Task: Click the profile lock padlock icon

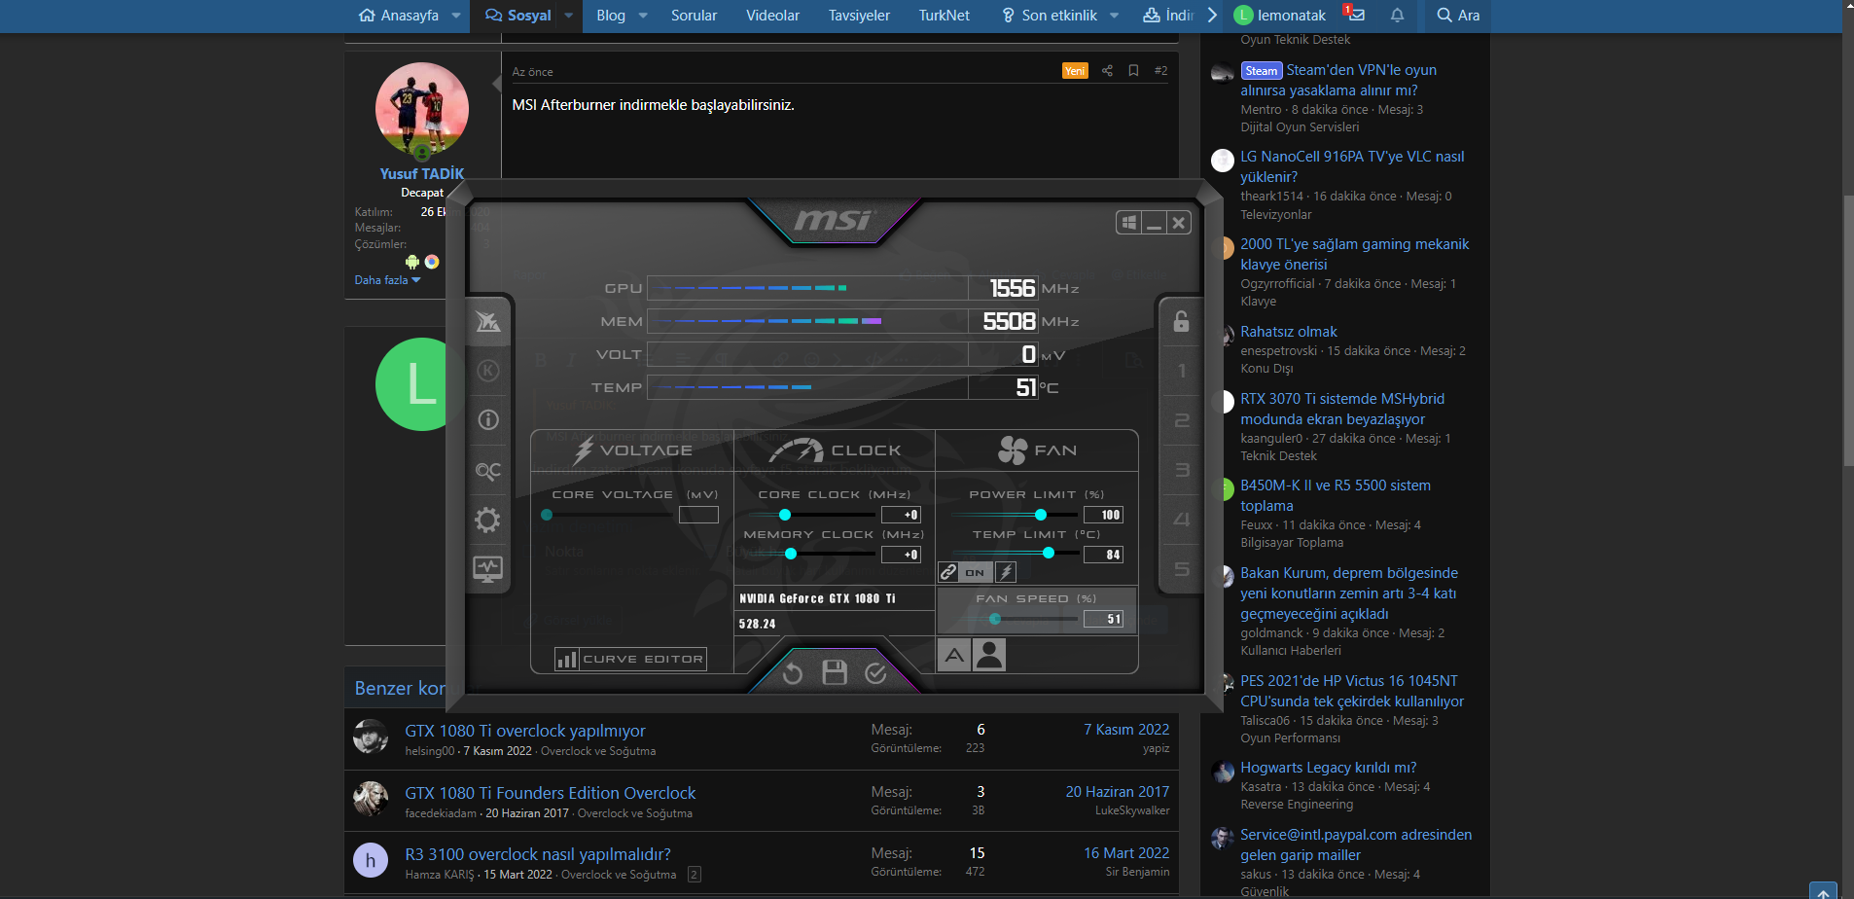Action: [1181, 321]
